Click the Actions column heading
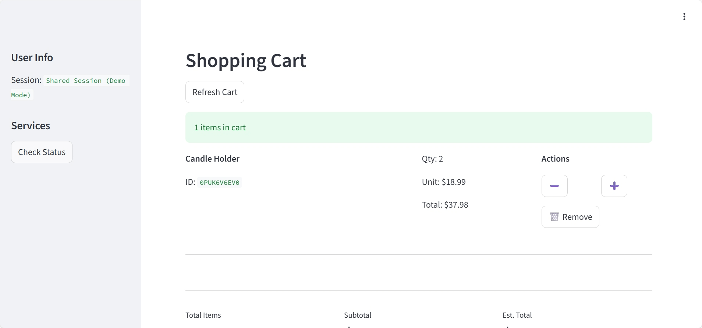Screen dimensions: 702x328 tap(555, 159)
